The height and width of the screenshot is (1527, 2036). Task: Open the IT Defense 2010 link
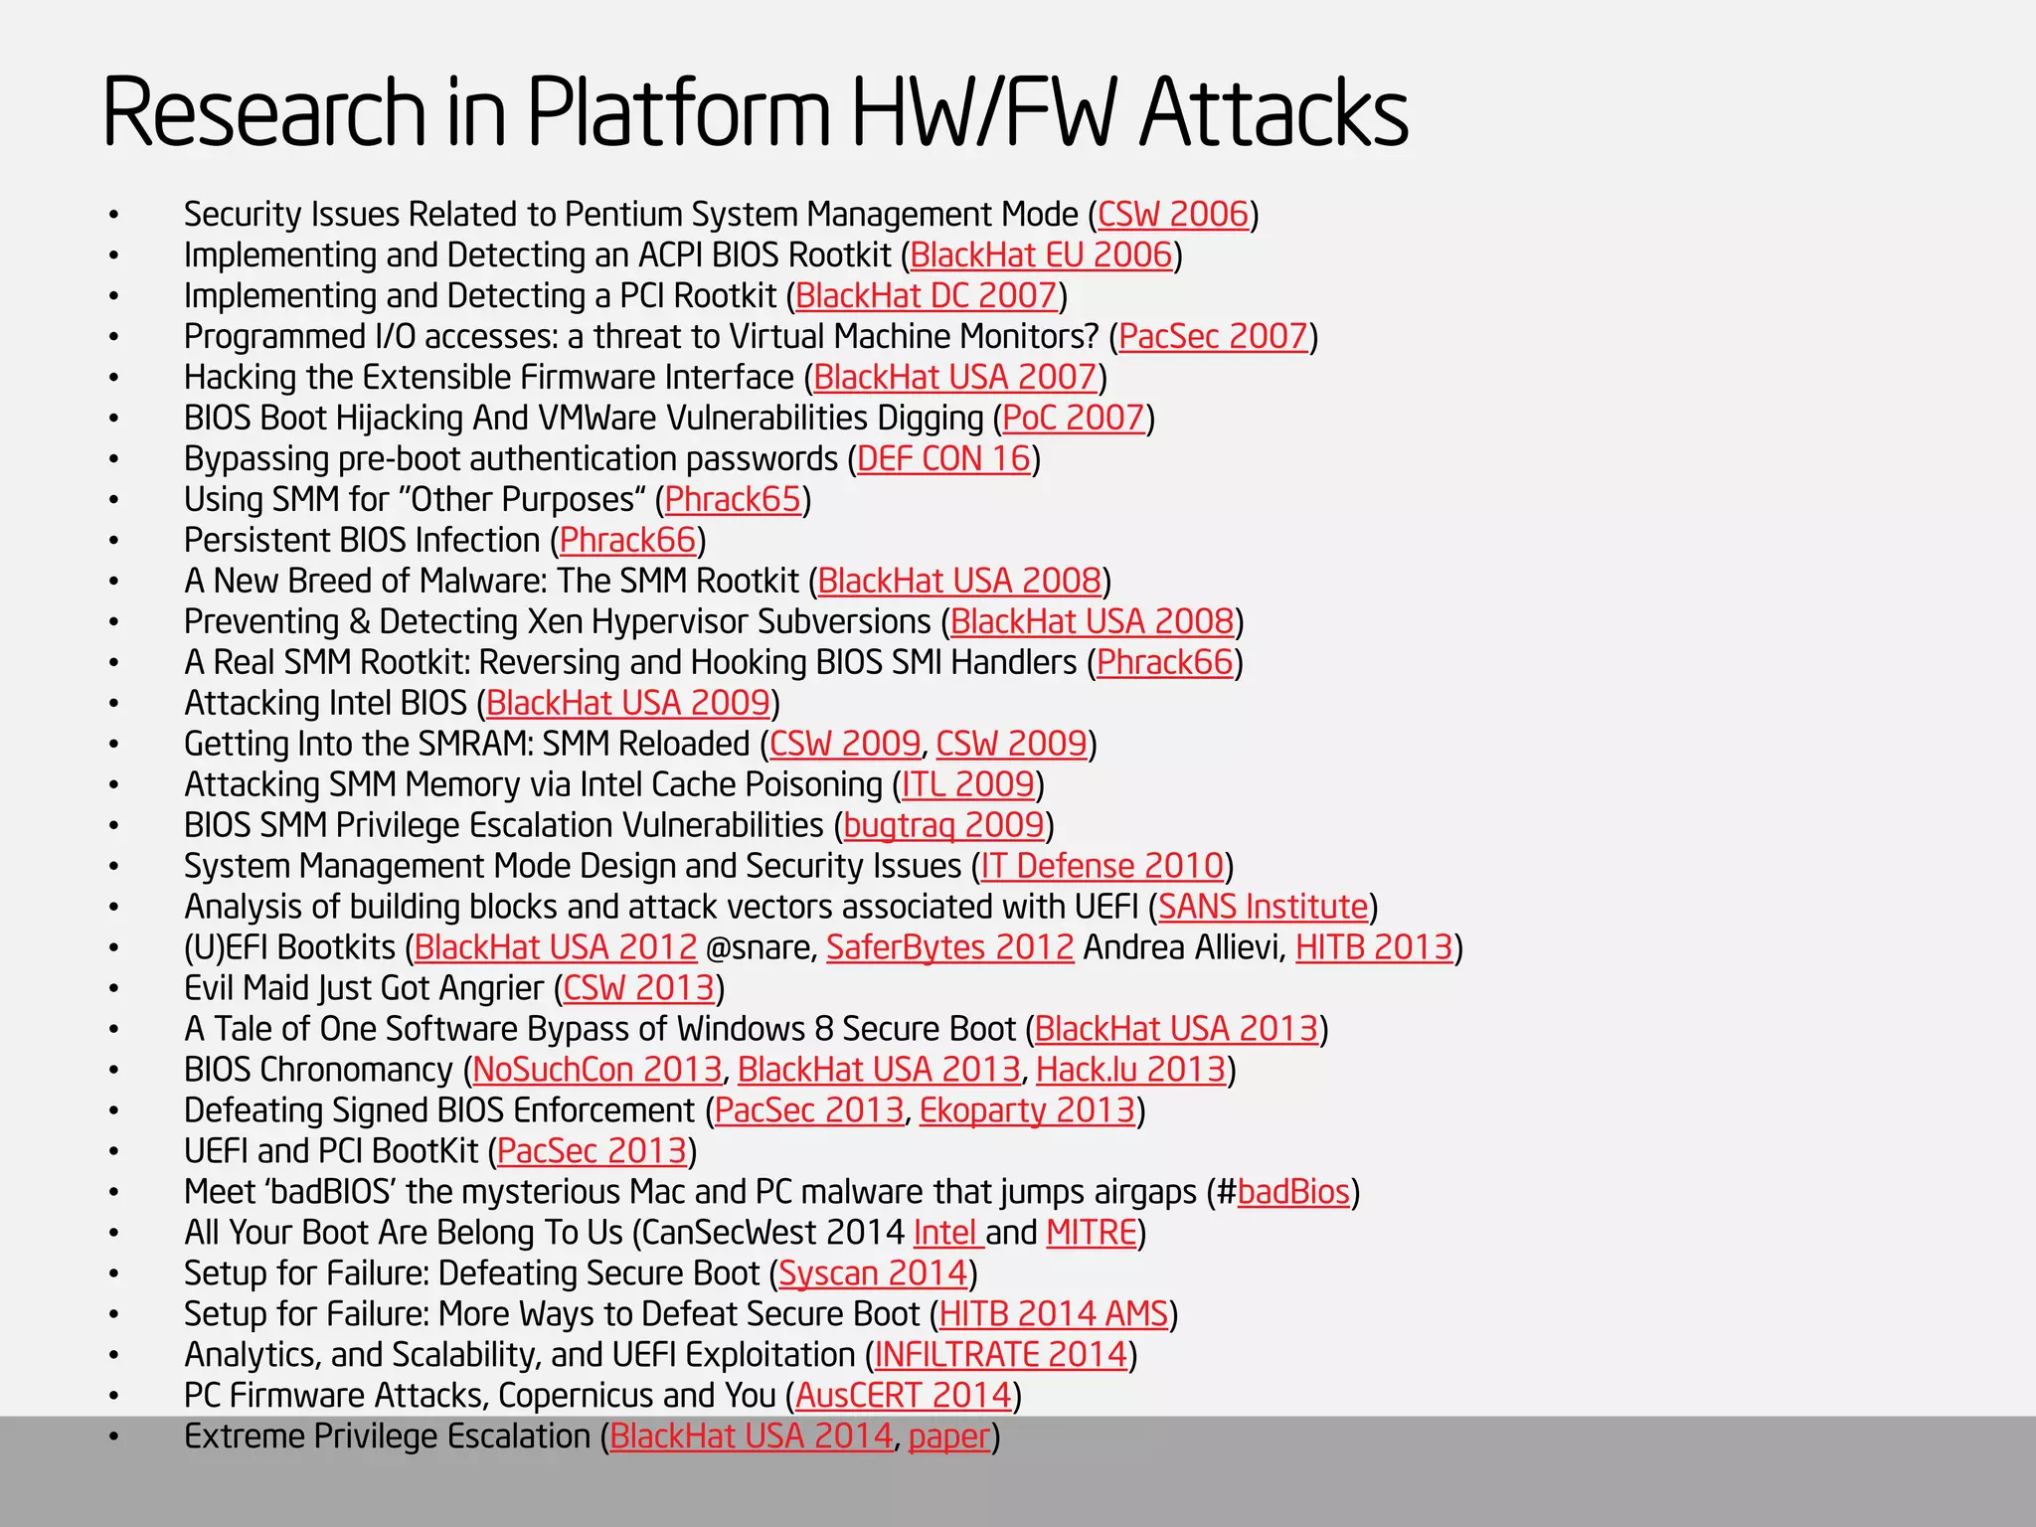(x=1103, y=867)
